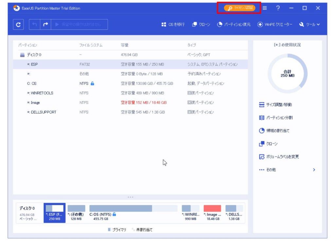Select the ディスク 0 row in list

[130, 55]
